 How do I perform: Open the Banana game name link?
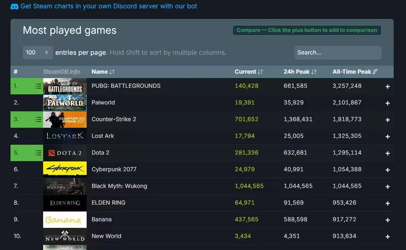coord(101,220)
